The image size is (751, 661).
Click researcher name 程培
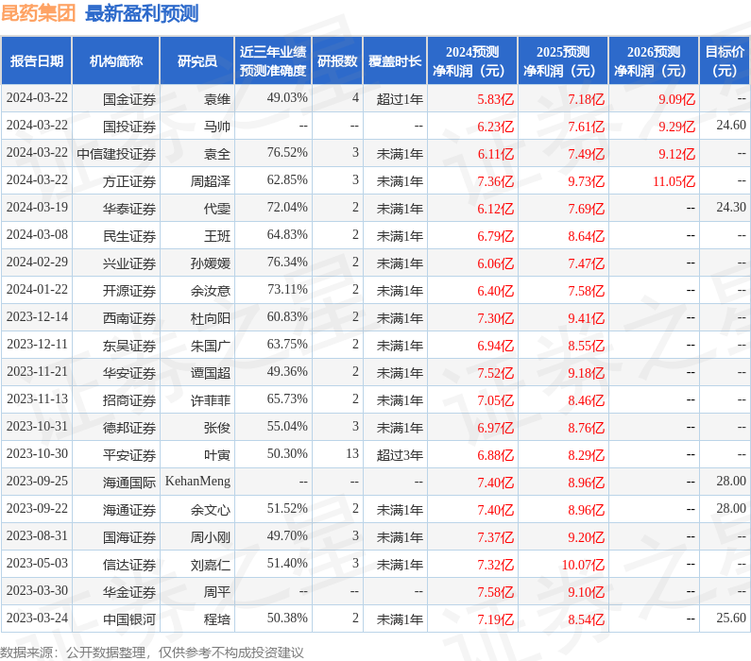tap(217, 619)
